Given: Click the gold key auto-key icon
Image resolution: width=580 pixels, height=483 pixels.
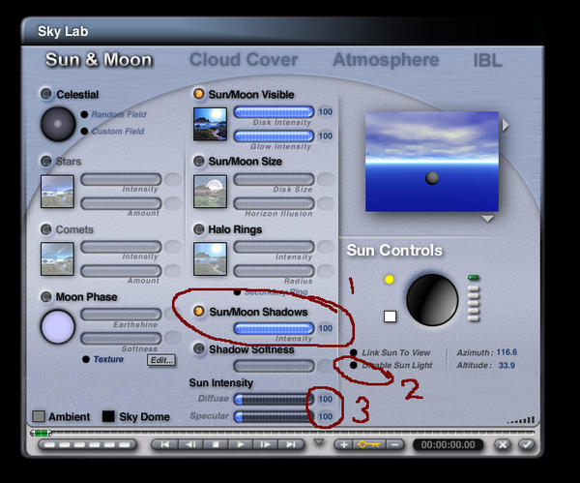Looking at the screenshot, I should [x=369, y=444].
